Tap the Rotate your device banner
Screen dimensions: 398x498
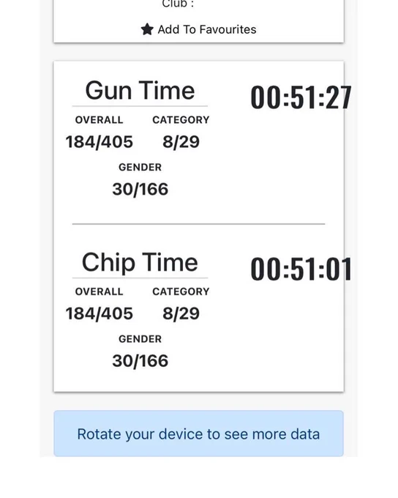199,434
